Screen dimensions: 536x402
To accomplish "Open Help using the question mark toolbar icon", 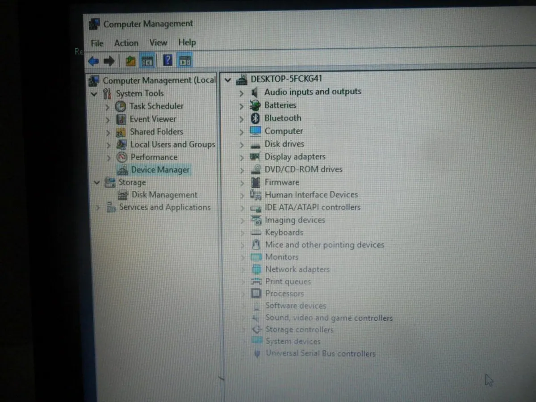I will coord(167,60).
